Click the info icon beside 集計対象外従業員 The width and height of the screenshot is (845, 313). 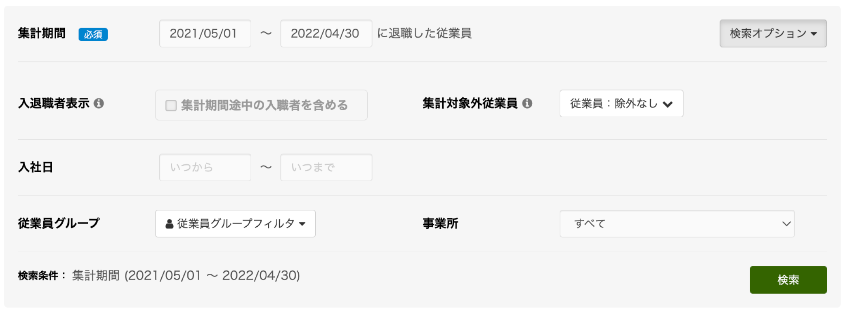click(527, 103)
